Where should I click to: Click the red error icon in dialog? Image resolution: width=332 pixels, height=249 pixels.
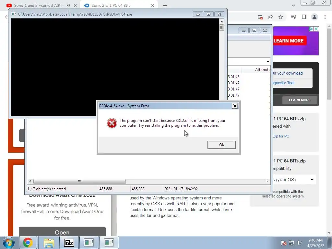pos(112,123)
